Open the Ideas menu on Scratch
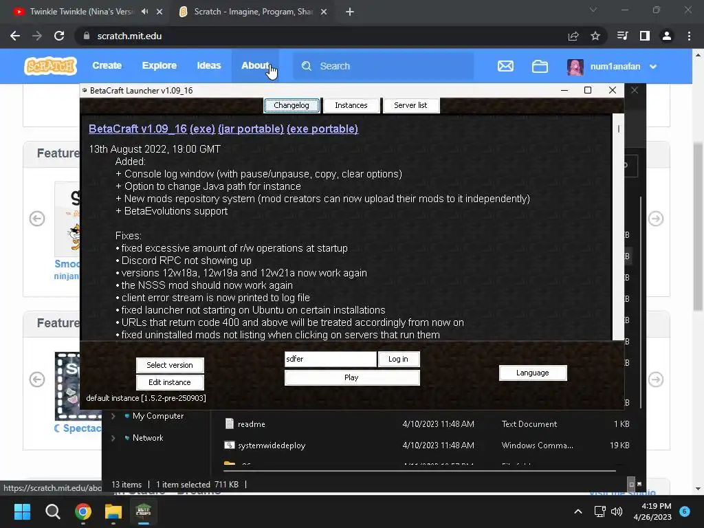The image size is (704, 528). [209, 65]
